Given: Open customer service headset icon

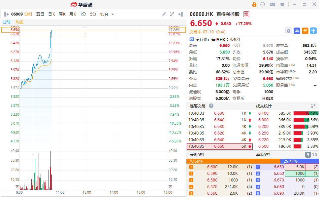Looking at the screenshot, I should [x=263, y=4].
